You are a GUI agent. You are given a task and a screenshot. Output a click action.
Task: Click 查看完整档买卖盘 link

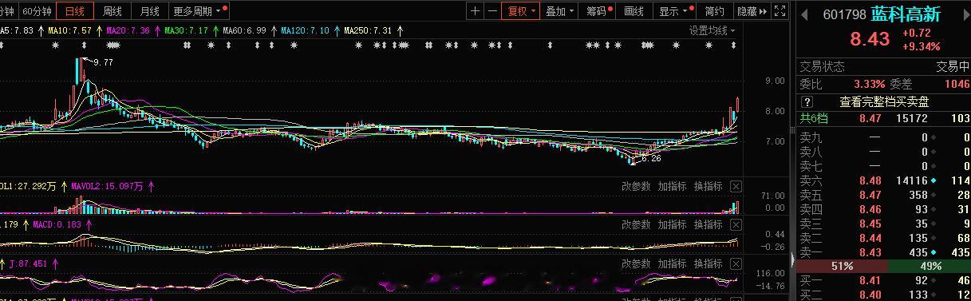pos(884,102)
